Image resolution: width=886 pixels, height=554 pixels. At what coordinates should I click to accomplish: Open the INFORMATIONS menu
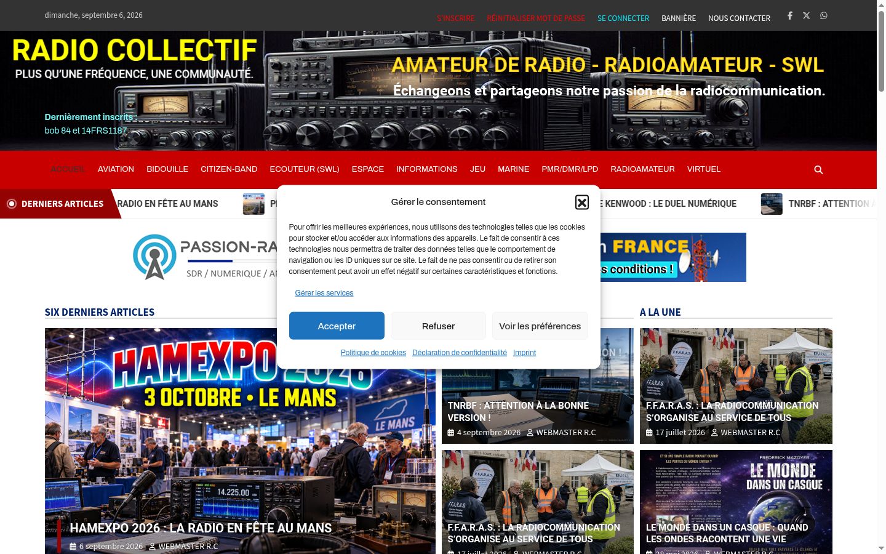pos(427,169)
